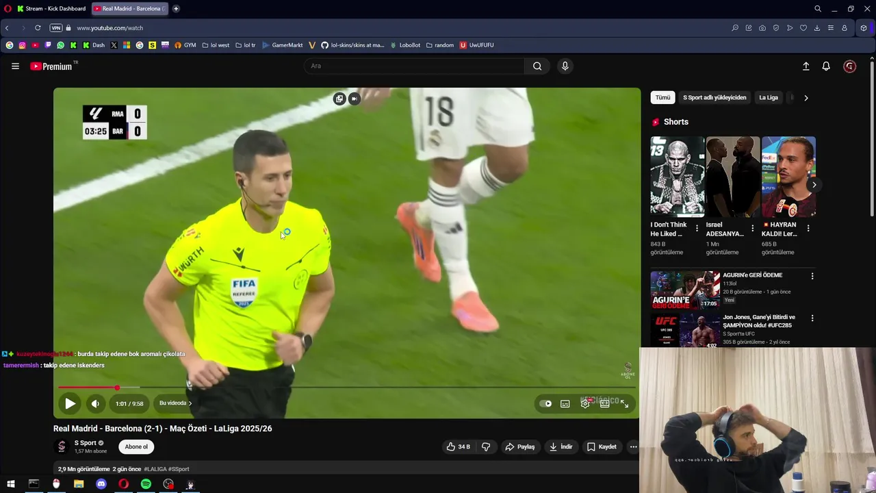Show more Shorts with the next arrow

(814, 185)
